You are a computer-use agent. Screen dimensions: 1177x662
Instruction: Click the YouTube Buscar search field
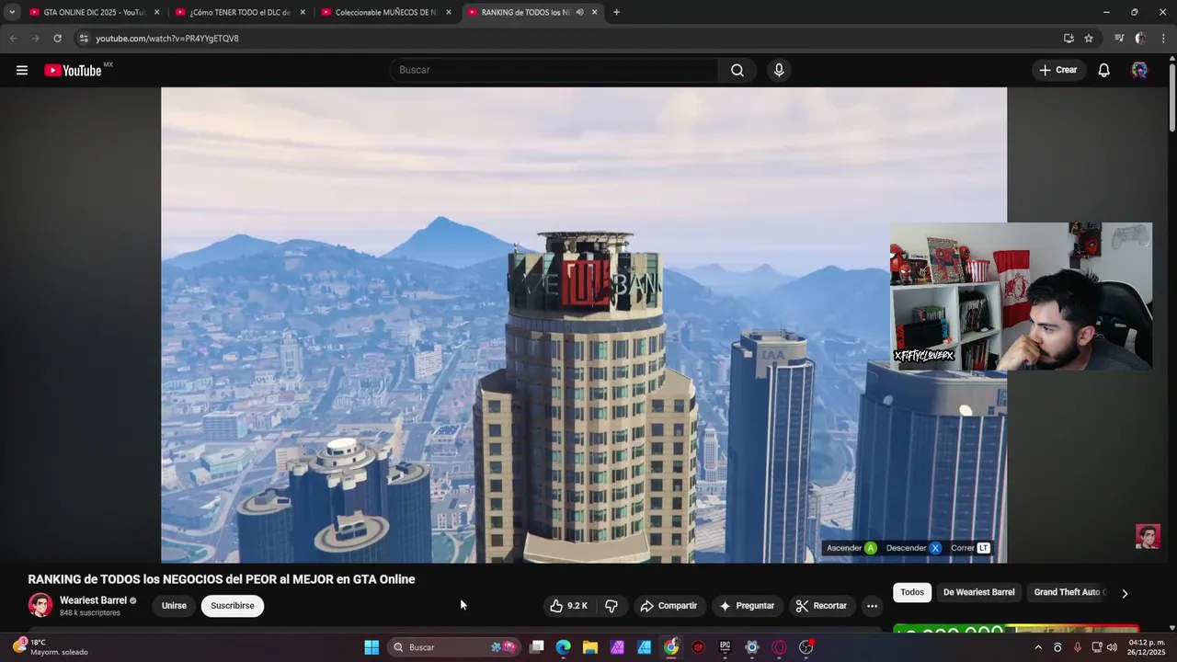tap(554, 70)
